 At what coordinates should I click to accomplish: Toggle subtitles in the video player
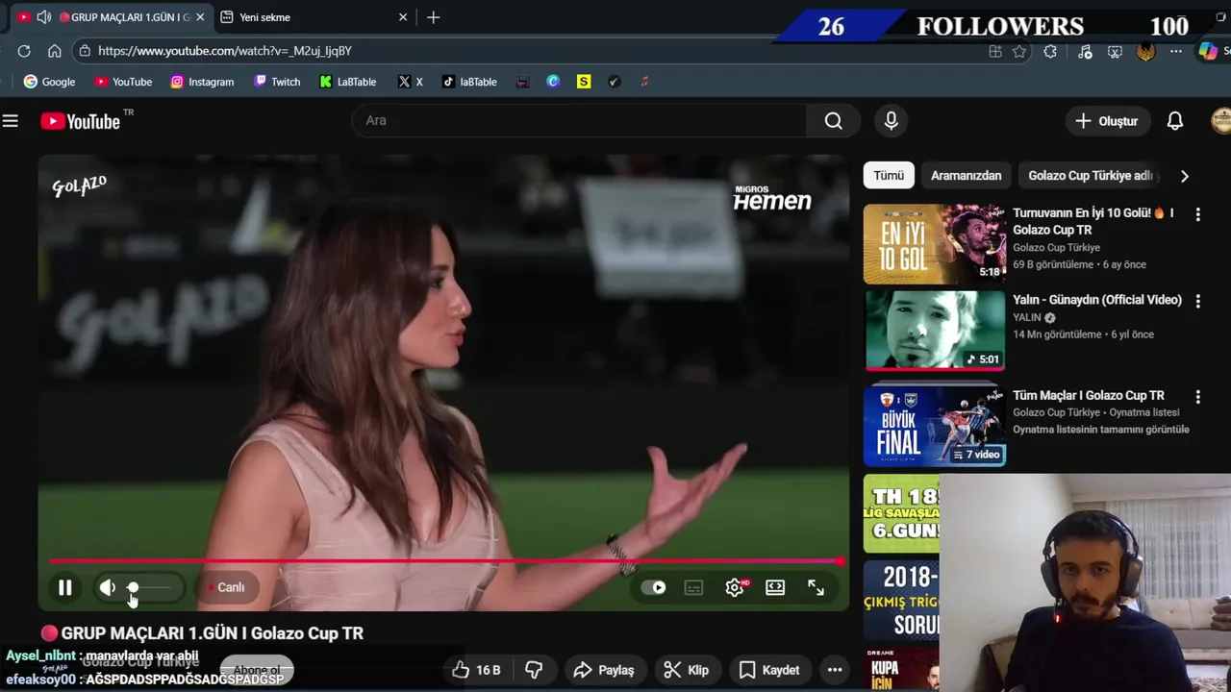click(x=693, y=587)
